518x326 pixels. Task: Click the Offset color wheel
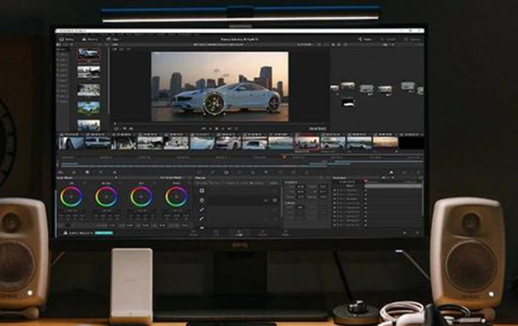[x=176, y=196]
